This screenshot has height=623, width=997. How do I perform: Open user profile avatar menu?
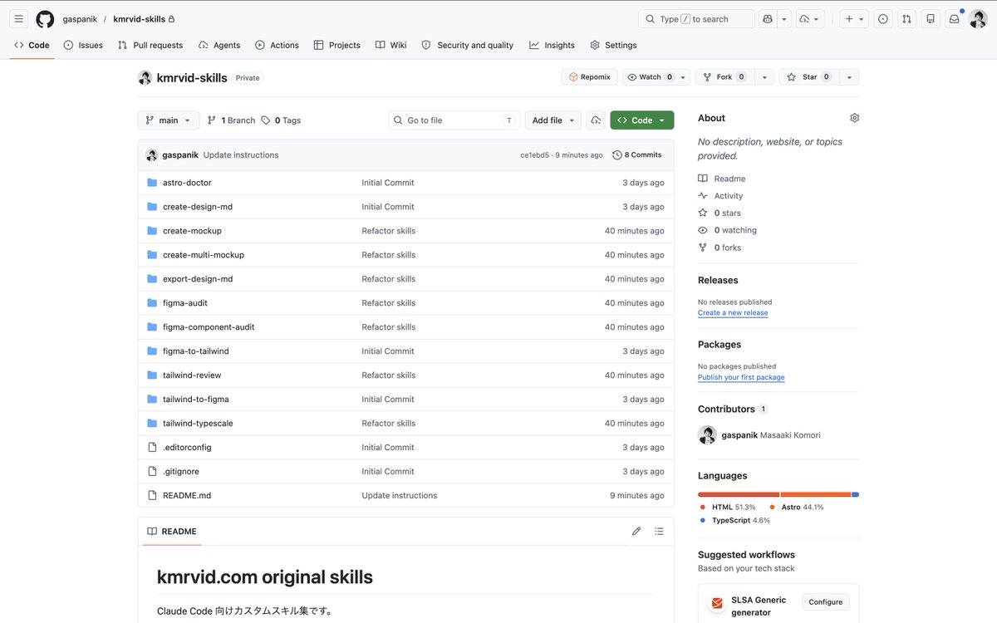point(978,18)
